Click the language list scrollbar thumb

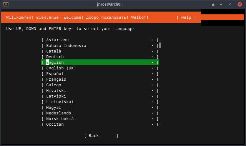click(x=160, y=45)
